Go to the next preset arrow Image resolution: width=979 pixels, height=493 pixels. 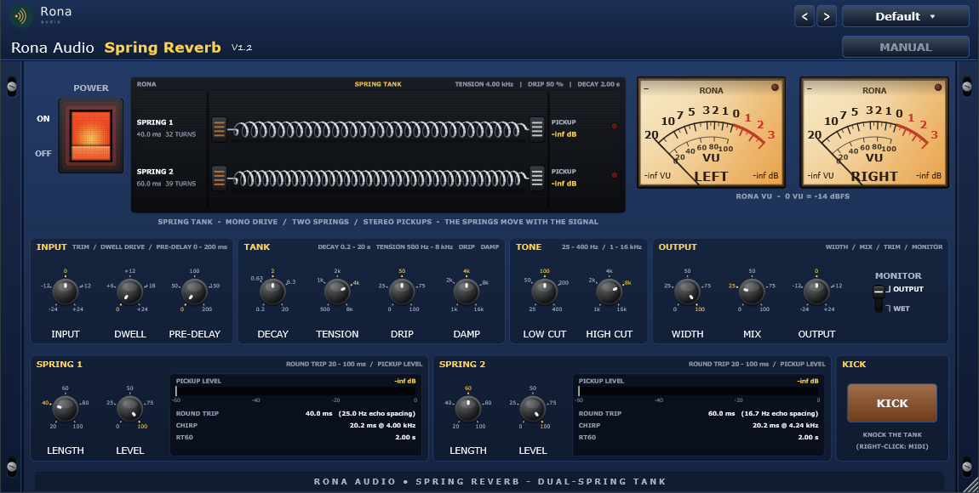click(827, 16)
